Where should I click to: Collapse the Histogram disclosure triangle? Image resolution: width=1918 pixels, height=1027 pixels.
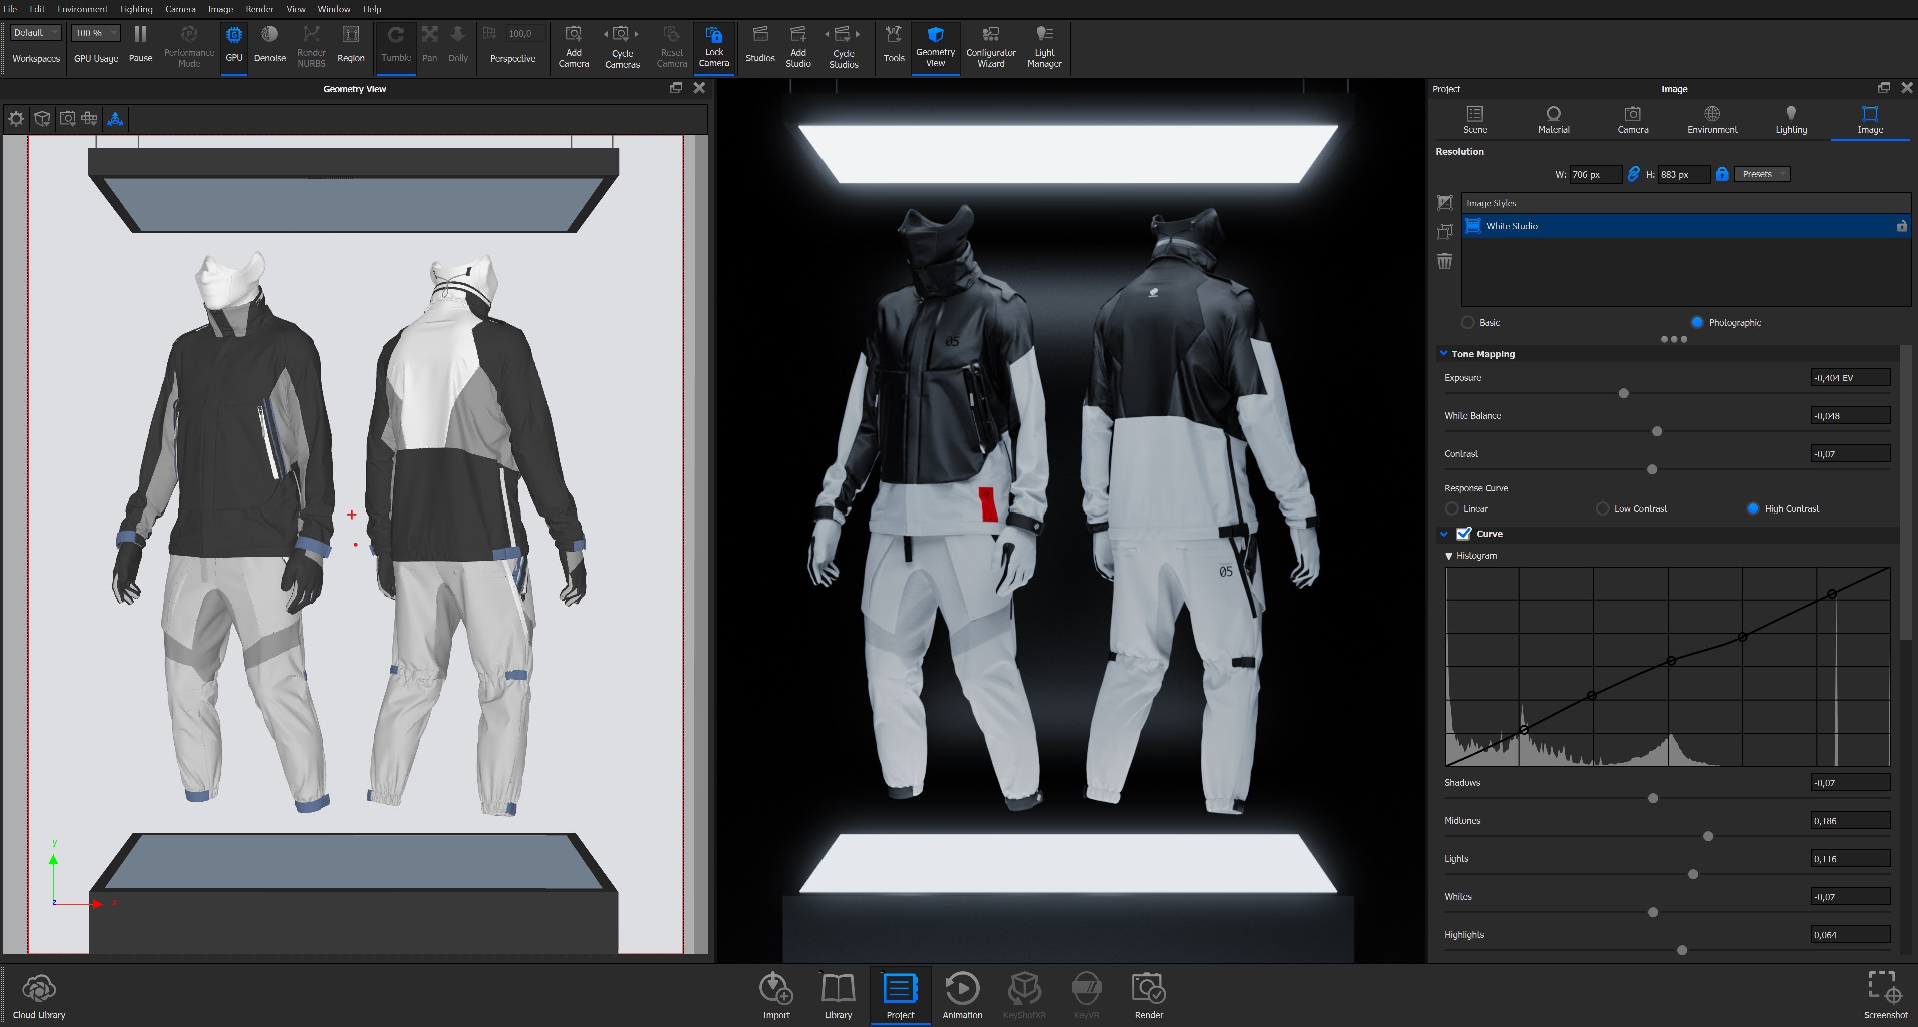click(x=1449, y=556)
